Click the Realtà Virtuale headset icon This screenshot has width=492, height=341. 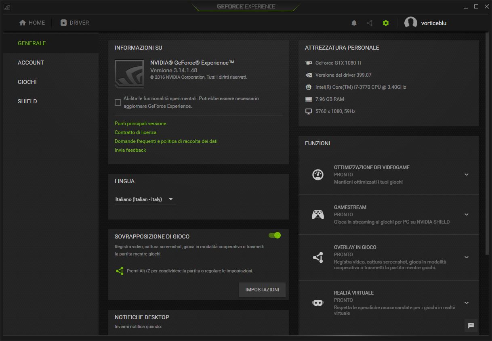coord(318,303)
